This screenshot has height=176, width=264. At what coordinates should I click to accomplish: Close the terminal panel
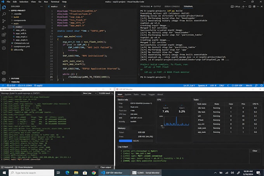261,6
